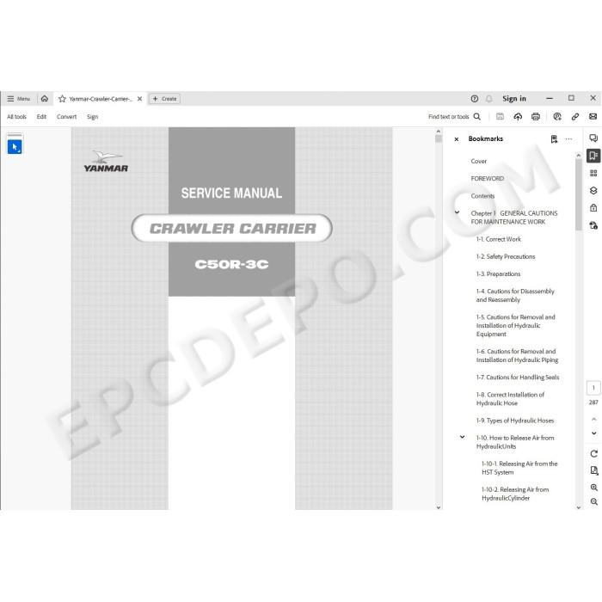The width and height of the screenshot is (602, 602).
Task: Open the security lock panel icon
Action: (593, 208)
